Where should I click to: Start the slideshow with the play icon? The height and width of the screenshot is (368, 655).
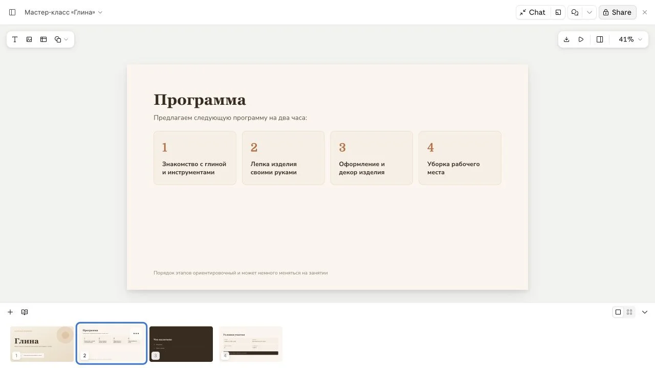[x=581, y=39]
